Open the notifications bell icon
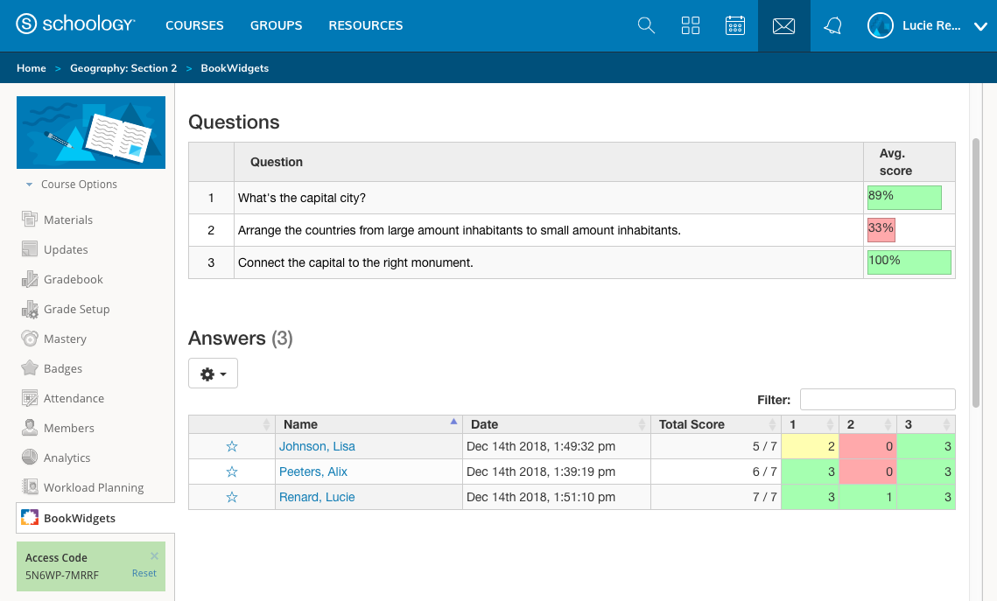Screen dimensions: 997x601 coord(832,26)
